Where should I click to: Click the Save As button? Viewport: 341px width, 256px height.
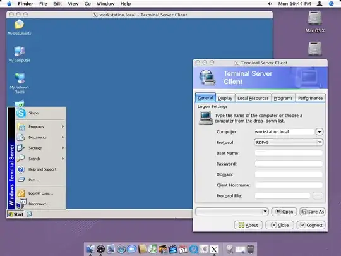(x=313, y=212)
